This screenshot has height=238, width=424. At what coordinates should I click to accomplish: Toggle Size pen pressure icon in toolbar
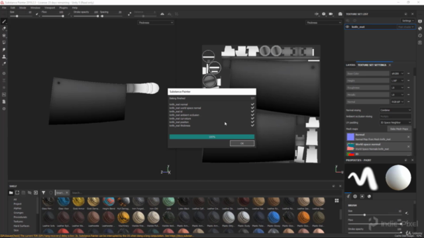(x=37, y=14)
